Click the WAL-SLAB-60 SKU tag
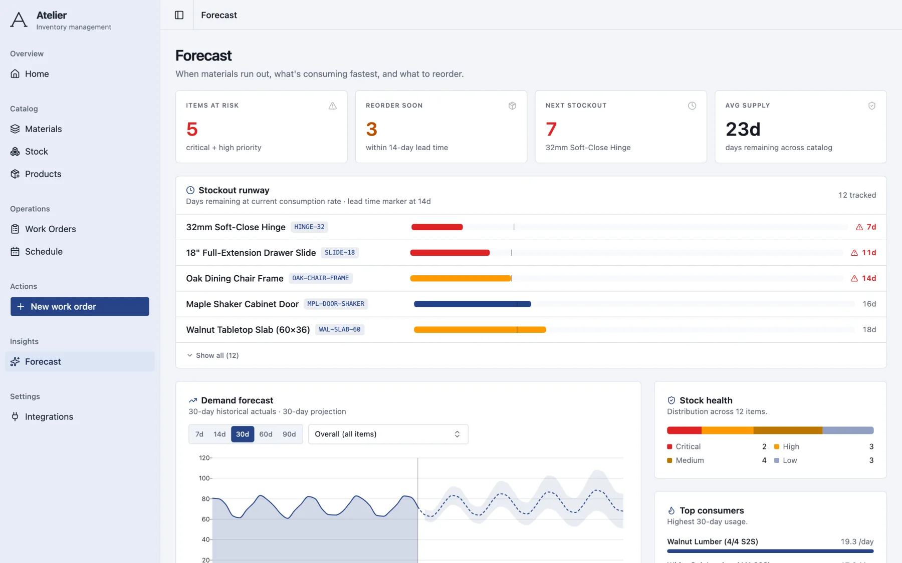The width and height of the screenshot is (902, 563). pyautogui.click(x=340, y=329)
